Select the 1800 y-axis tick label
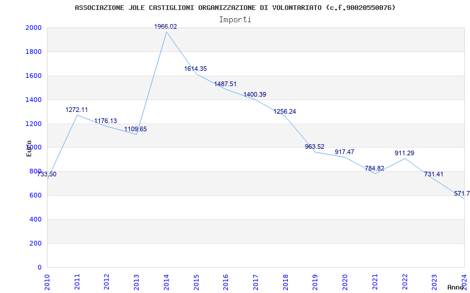The width and height of the screenshot is (470, 293). click(x=35, y=52)
